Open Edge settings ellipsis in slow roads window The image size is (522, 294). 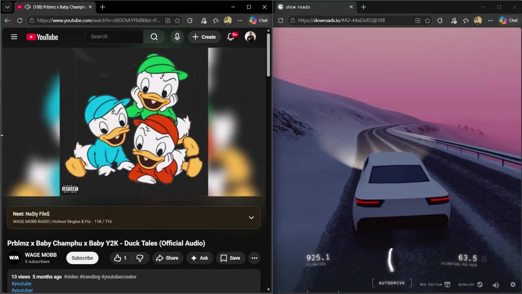pyautogui.click(x=490, y=20)
